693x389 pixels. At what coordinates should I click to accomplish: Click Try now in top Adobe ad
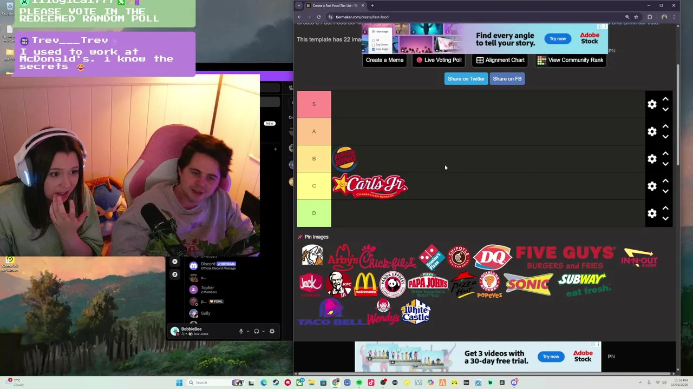click(x=558, y=38)
